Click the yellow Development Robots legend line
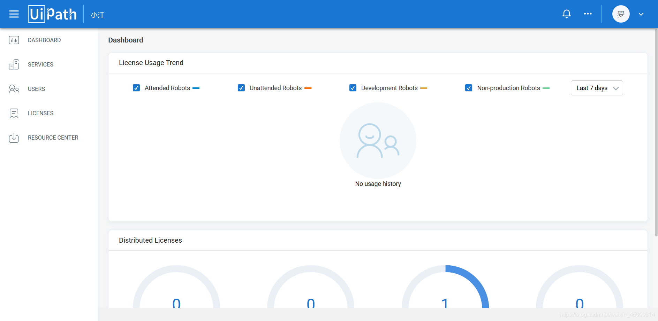Screen dimensions: 658x321 424,88
